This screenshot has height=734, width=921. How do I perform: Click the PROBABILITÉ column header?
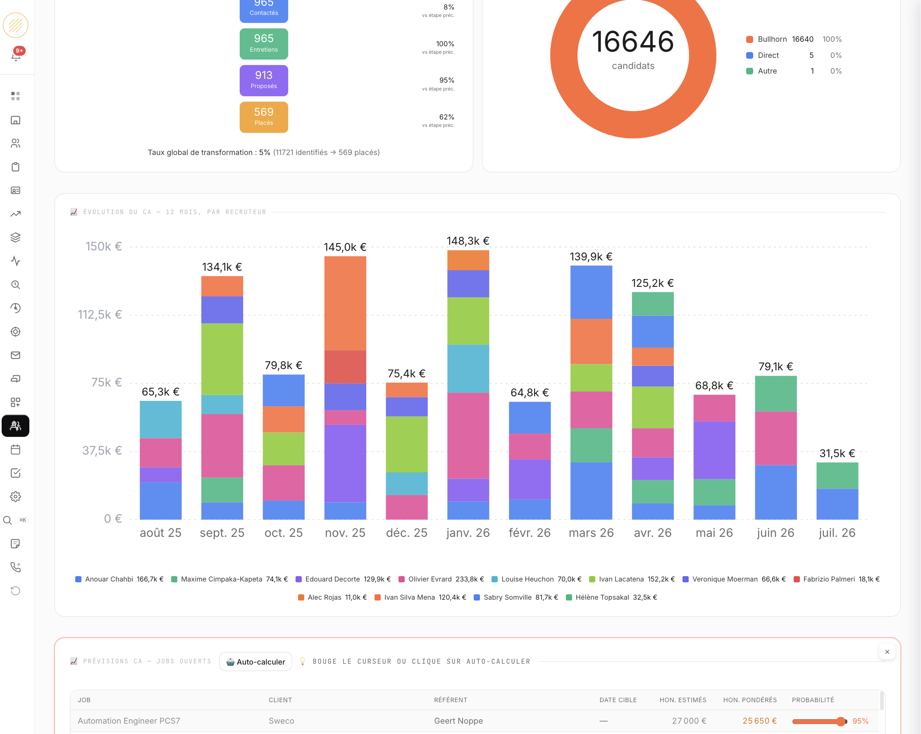813,700
